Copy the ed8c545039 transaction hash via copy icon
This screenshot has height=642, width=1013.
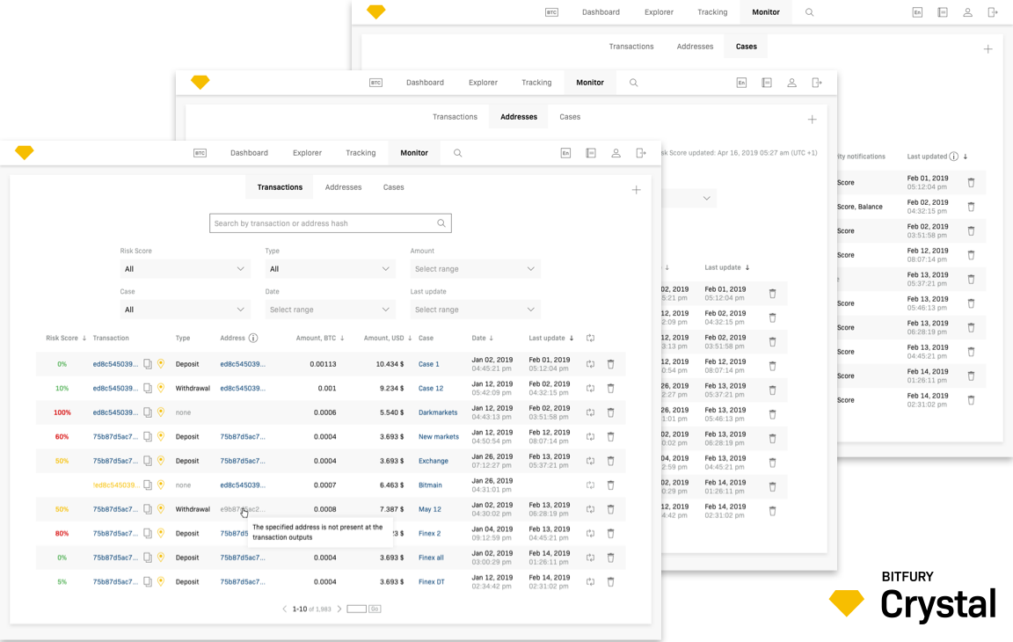tap(146, 363)
